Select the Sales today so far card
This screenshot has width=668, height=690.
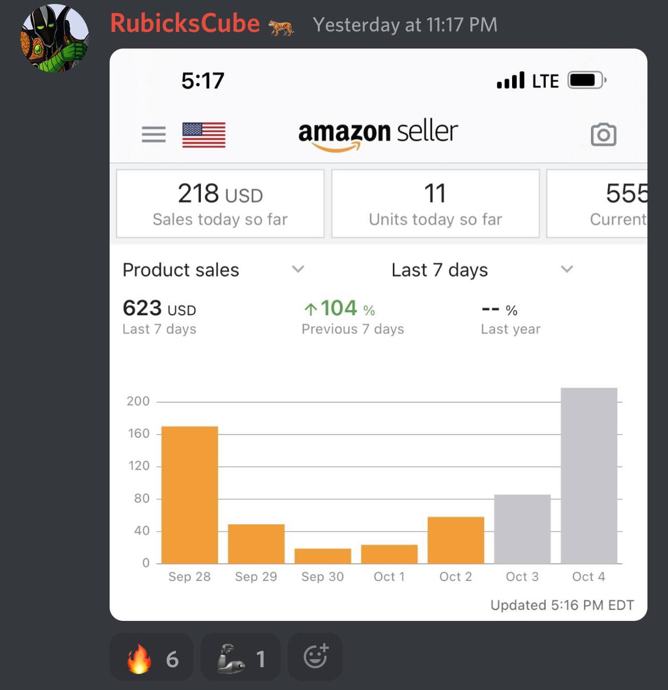[220, 203]
